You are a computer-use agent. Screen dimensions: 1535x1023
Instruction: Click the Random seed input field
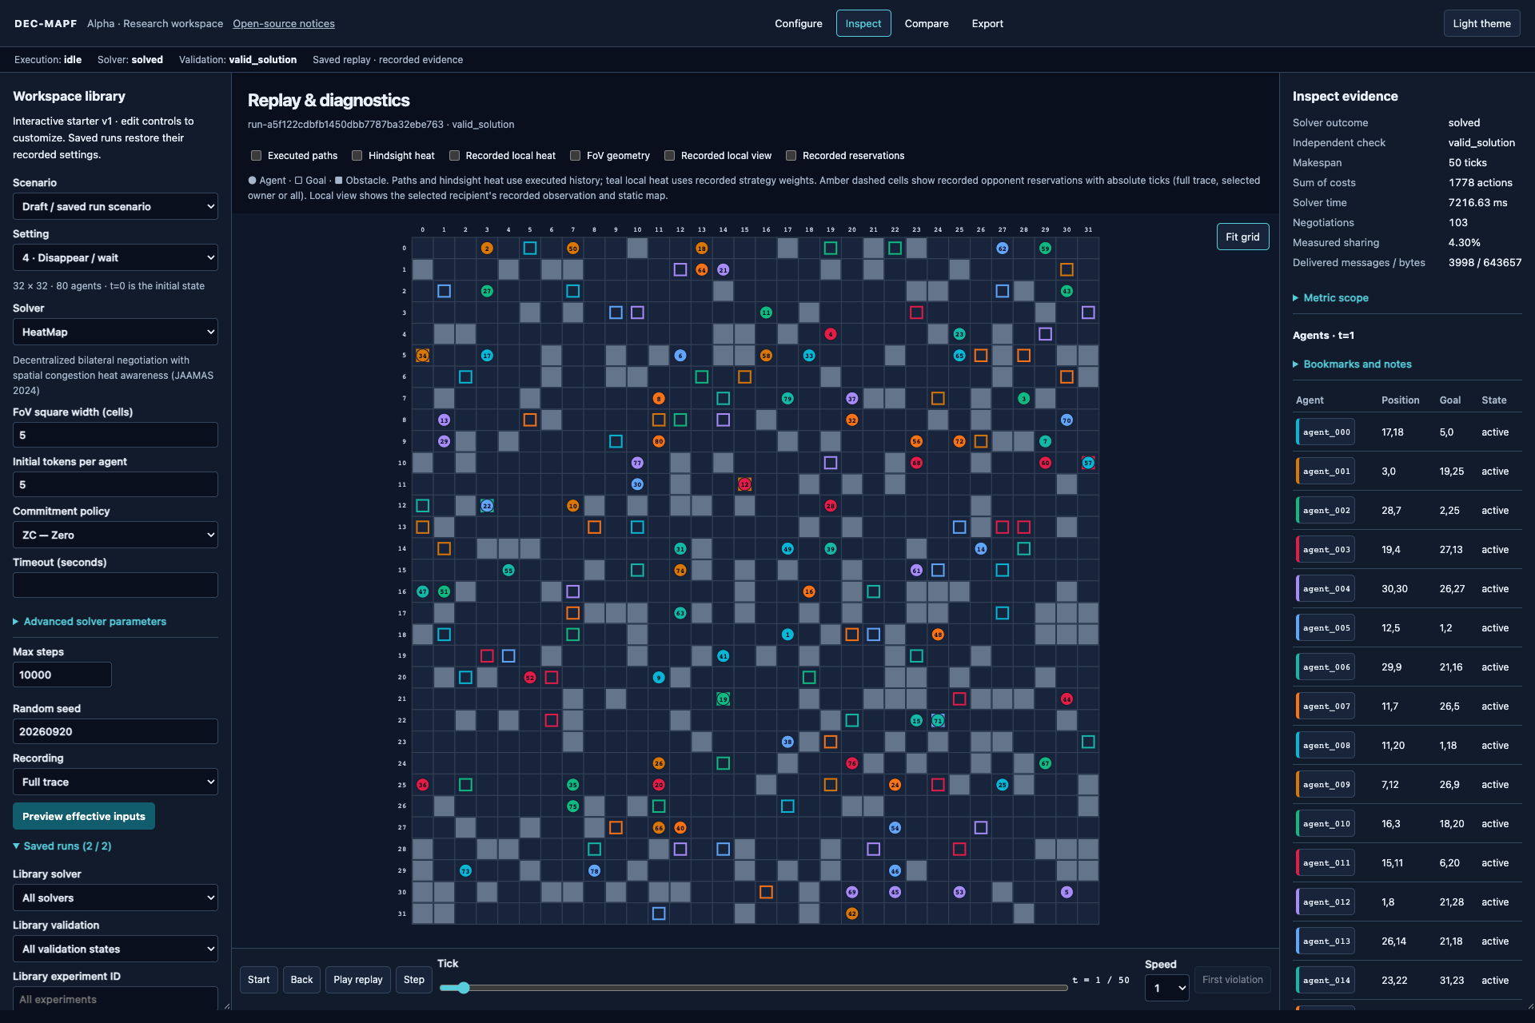[115, 731]
